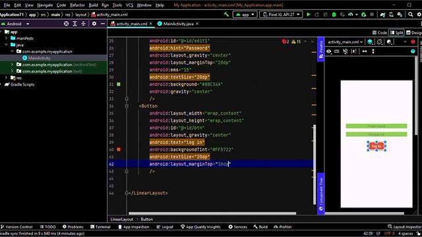Click Select Opened File target icon
Screen dimensions: 422x237
click(x=66, y=24)
